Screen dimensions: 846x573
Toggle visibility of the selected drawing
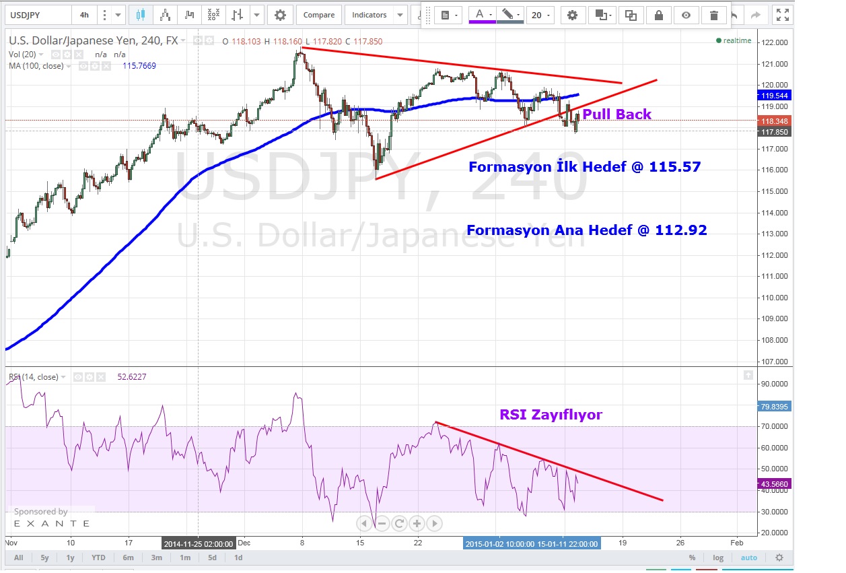[685, 15]
